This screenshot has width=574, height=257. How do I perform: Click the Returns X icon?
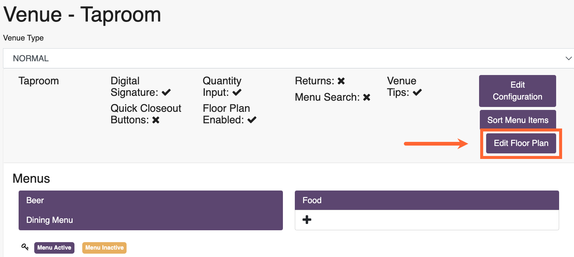[x=341, y=81]
